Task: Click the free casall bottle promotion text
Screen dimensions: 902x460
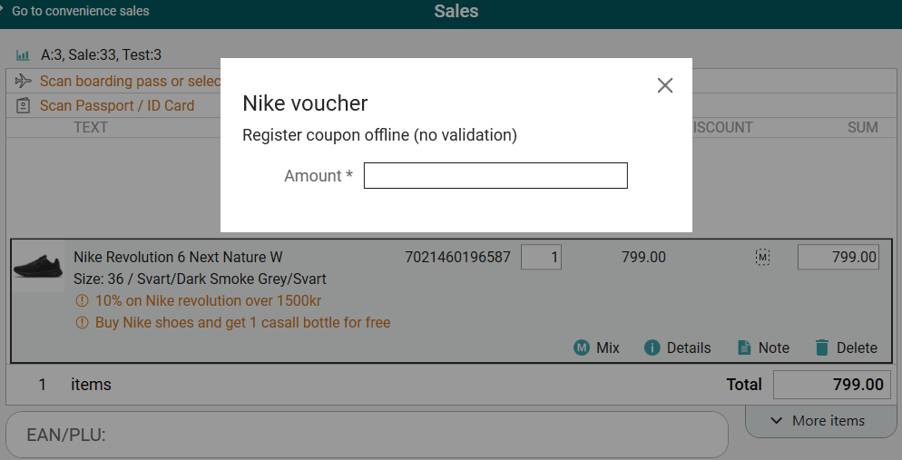Action: (x=242, y=323)
